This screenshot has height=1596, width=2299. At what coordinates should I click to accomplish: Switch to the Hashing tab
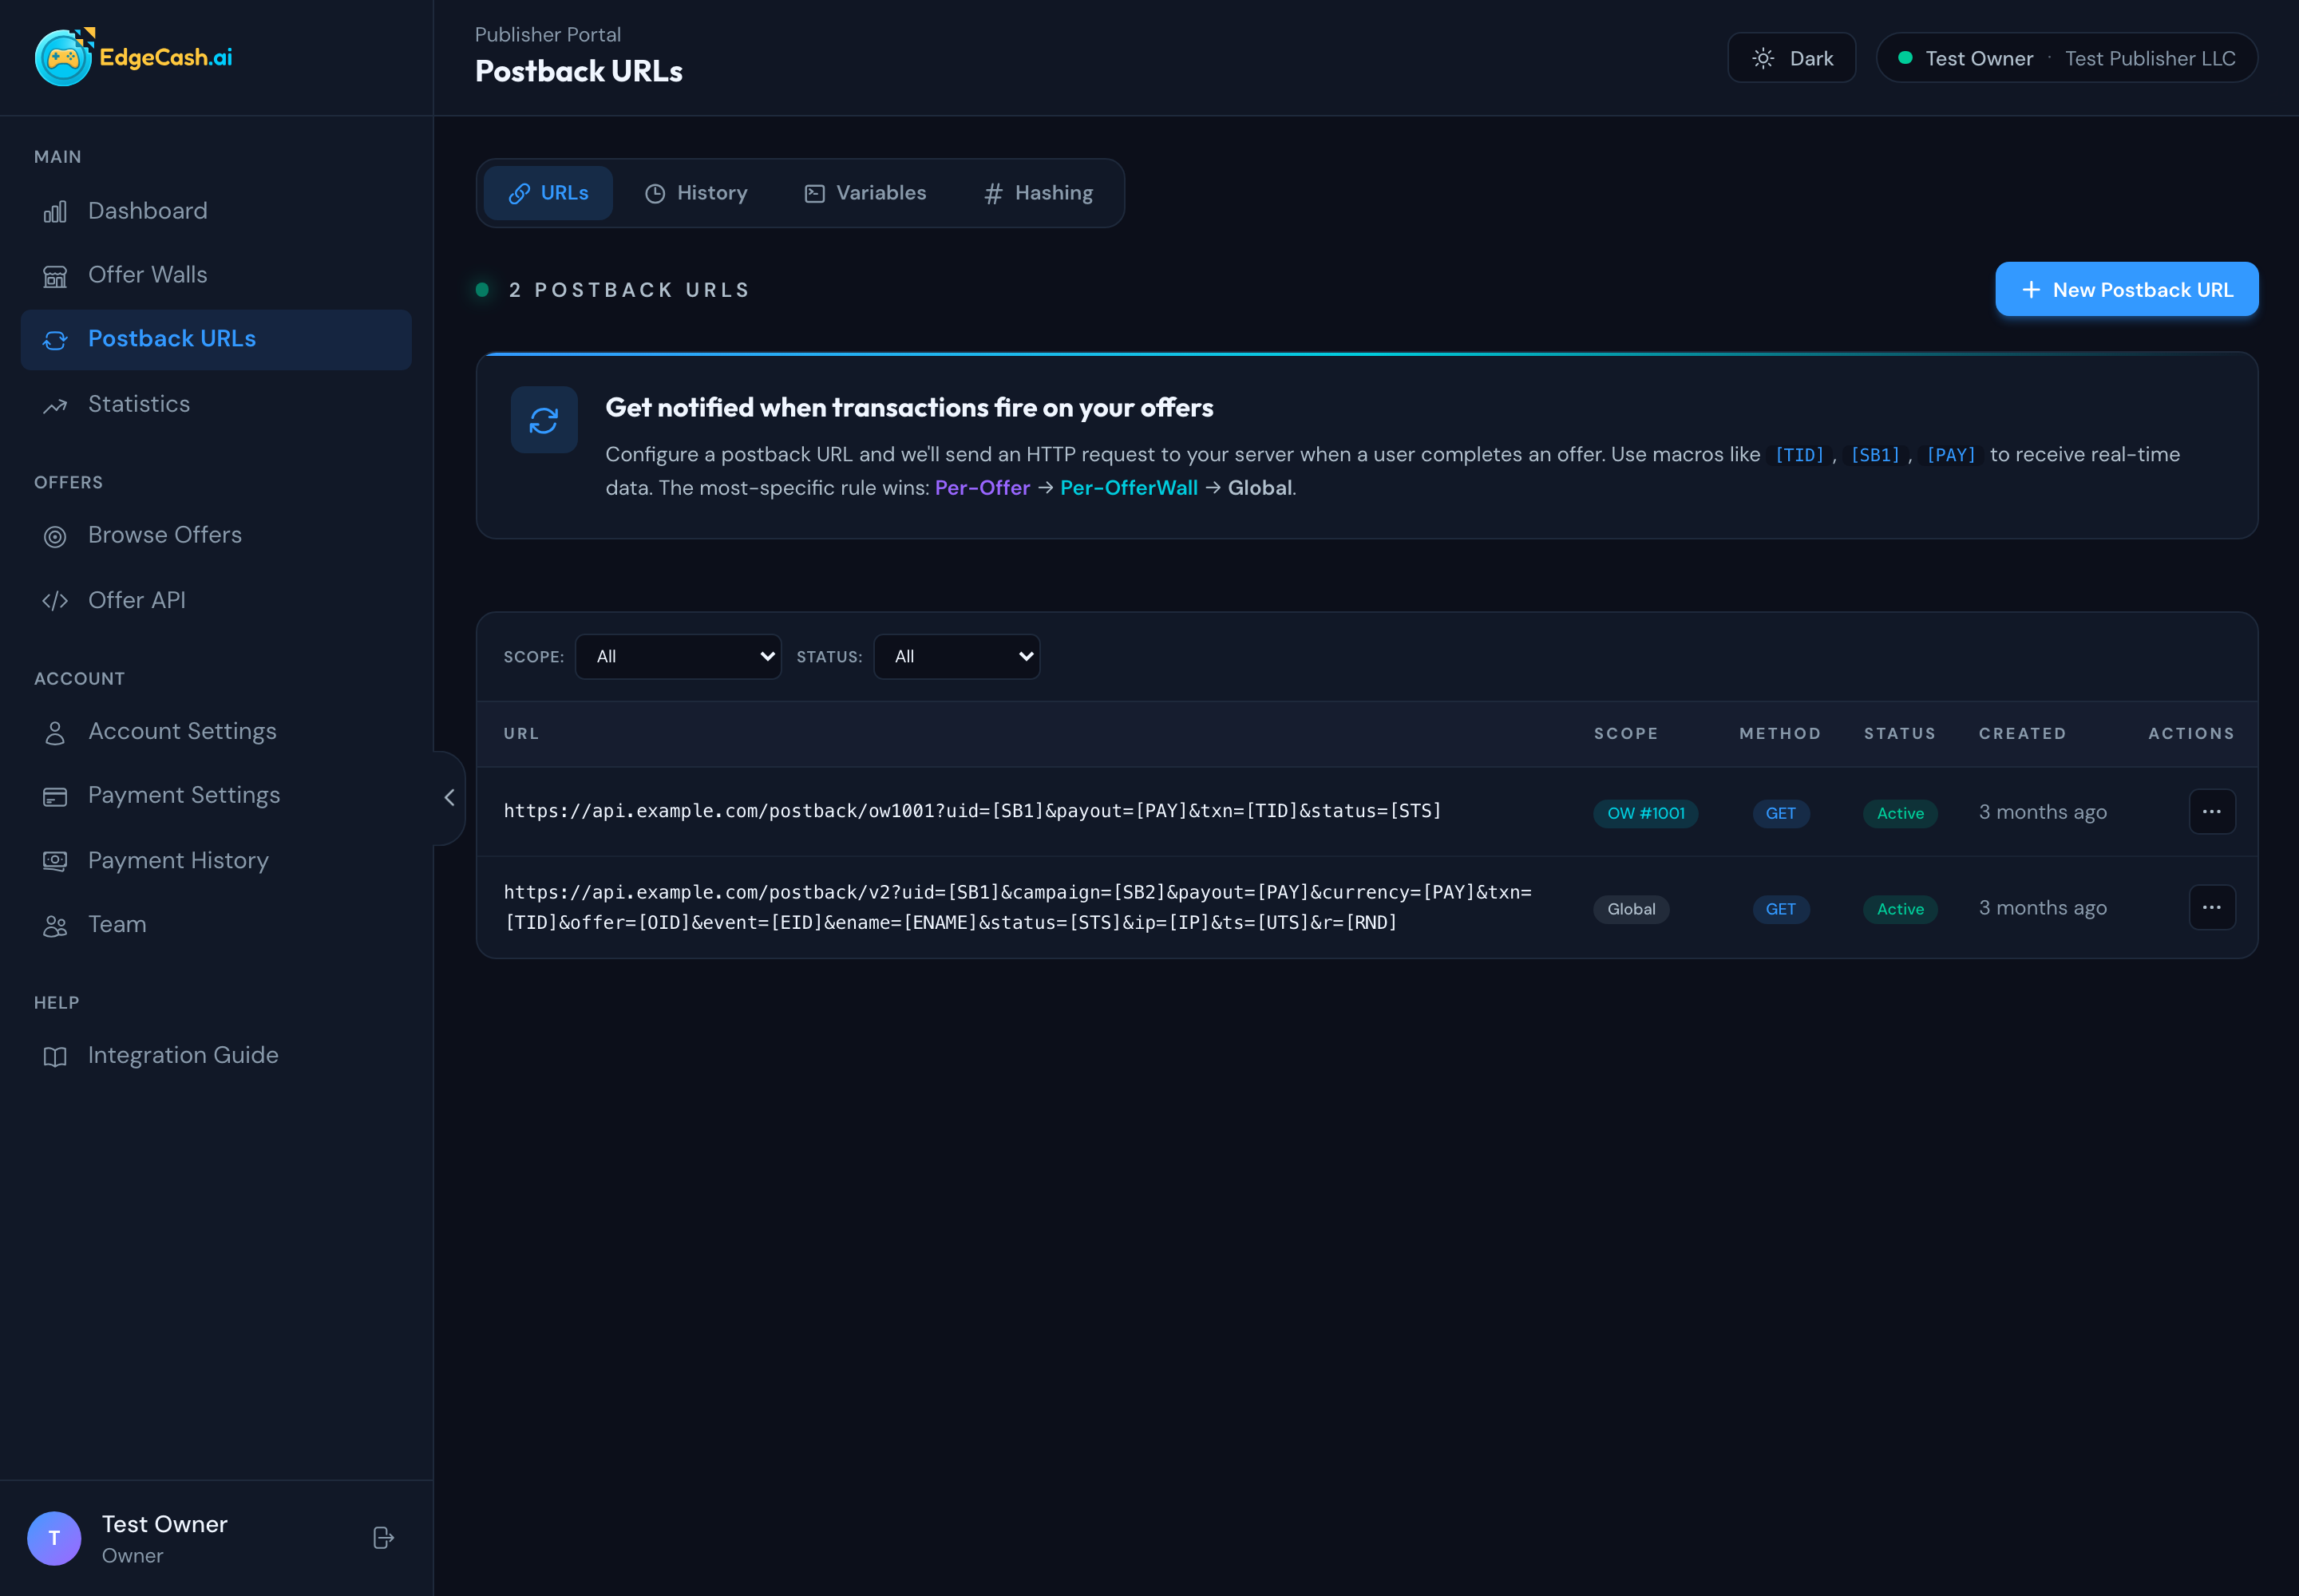click(1039, 193)
